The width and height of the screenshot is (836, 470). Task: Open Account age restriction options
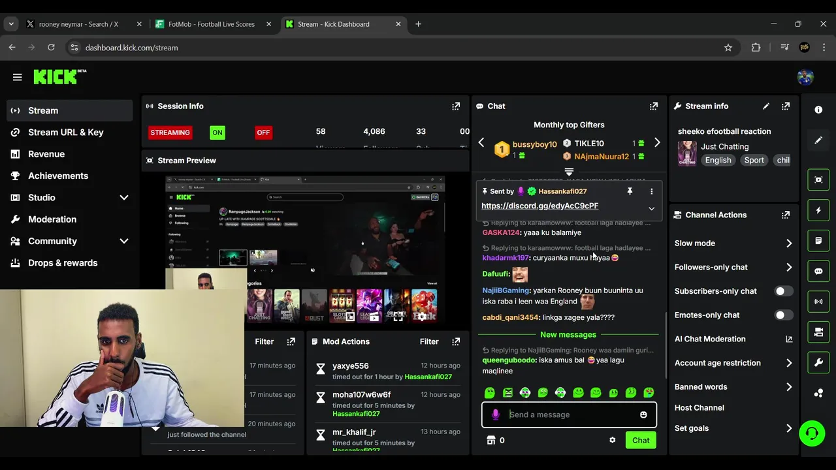coord(733,363)
